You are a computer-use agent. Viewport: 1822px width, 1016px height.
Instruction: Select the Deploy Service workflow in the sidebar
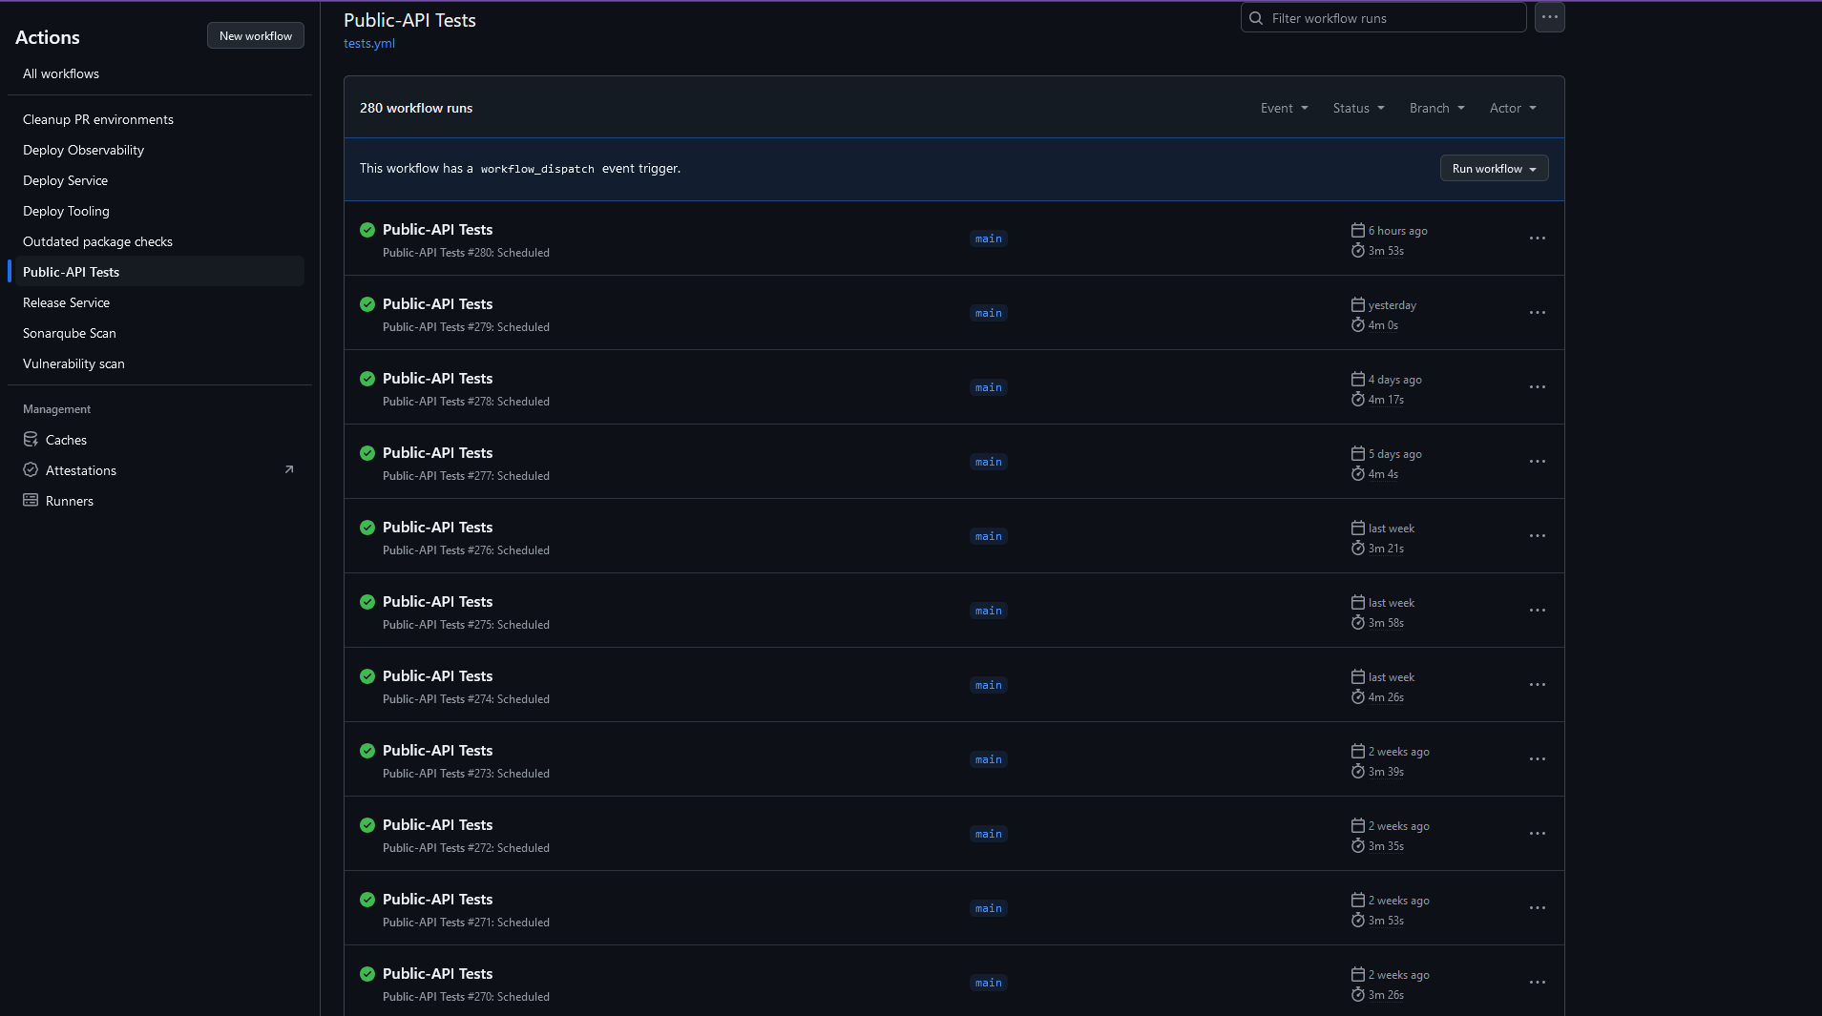pos(65,180)
